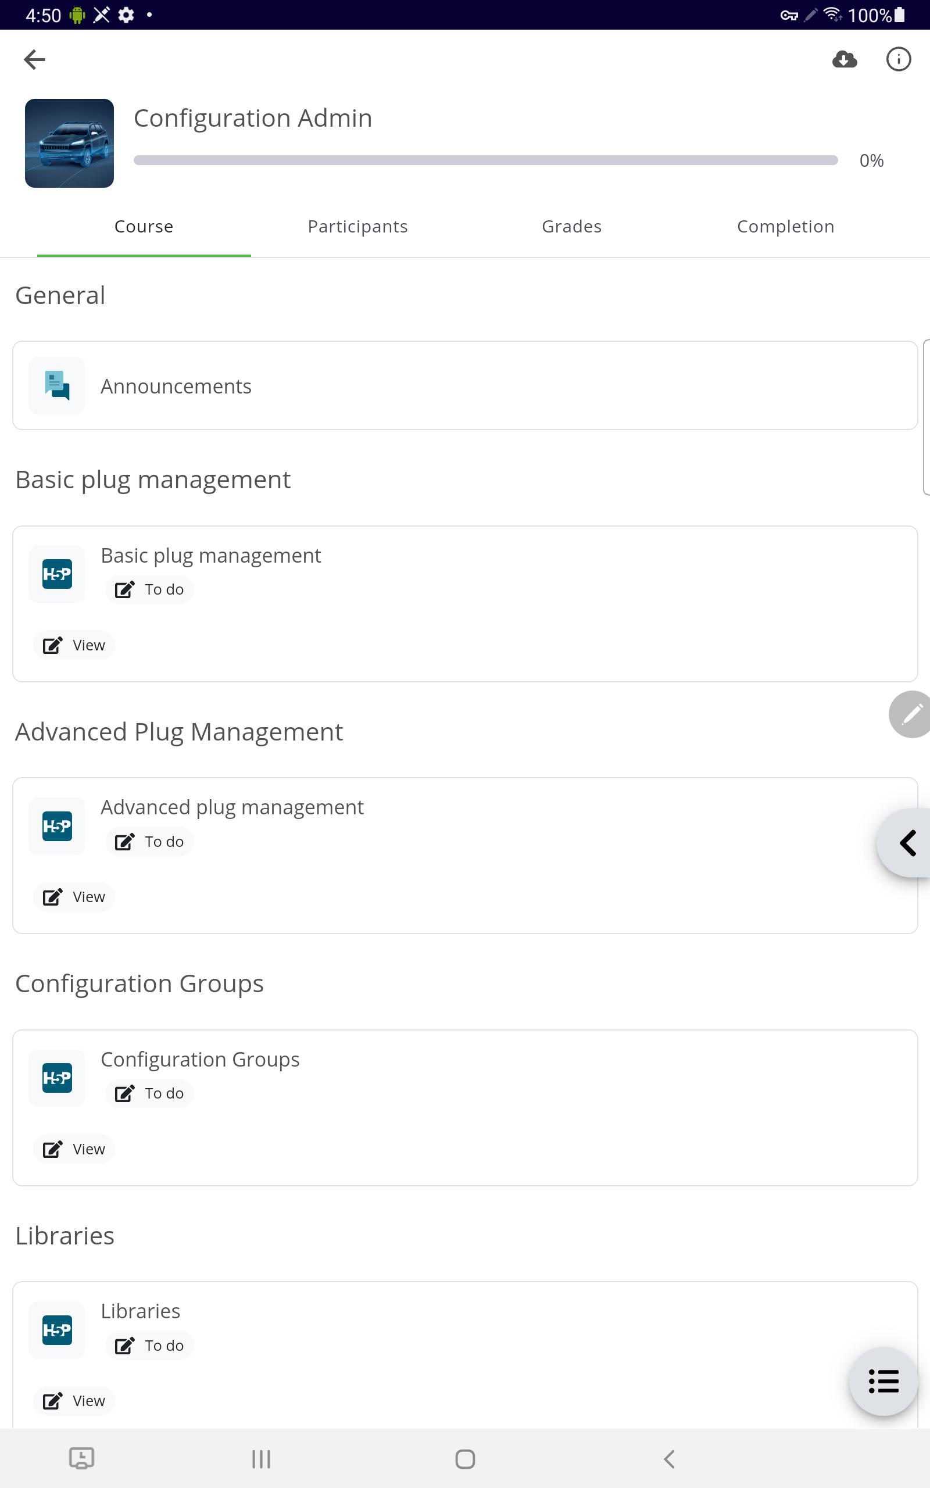Tap the pencil edit floating button
Screen dimensions: 930x1488
click(910, 714)
